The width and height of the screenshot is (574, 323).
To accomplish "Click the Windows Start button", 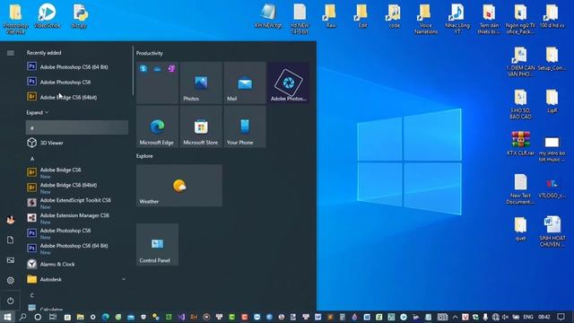I will (7, 317).
